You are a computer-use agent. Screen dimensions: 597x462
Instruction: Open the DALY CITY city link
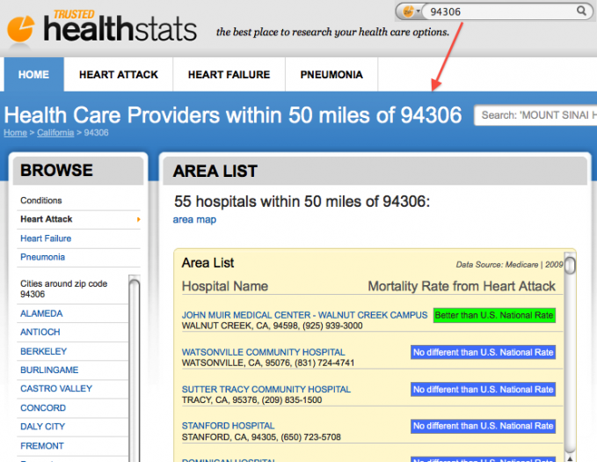click(42, 427)
